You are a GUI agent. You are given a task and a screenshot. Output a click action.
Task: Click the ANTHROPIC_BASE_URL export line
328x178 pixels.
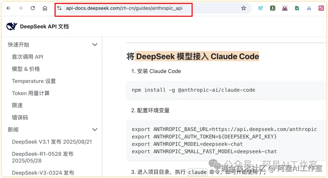coord(224,129)
